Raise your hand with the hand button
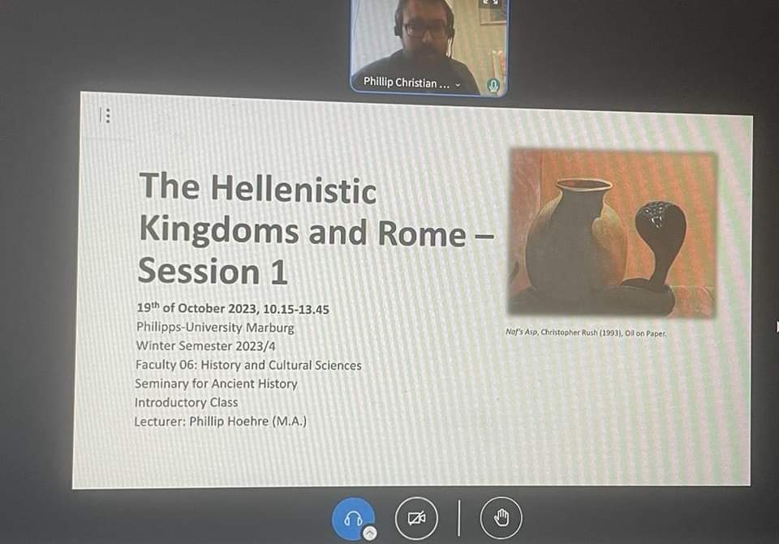Image resolution: width=779 pixels, height=544 pixels. click(501, 519)
